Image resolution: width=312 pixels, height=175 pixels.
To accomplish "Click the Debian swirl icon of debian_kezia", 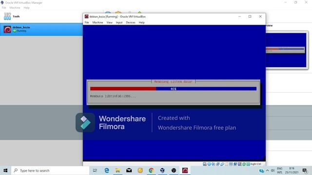I will click(7, 30).
